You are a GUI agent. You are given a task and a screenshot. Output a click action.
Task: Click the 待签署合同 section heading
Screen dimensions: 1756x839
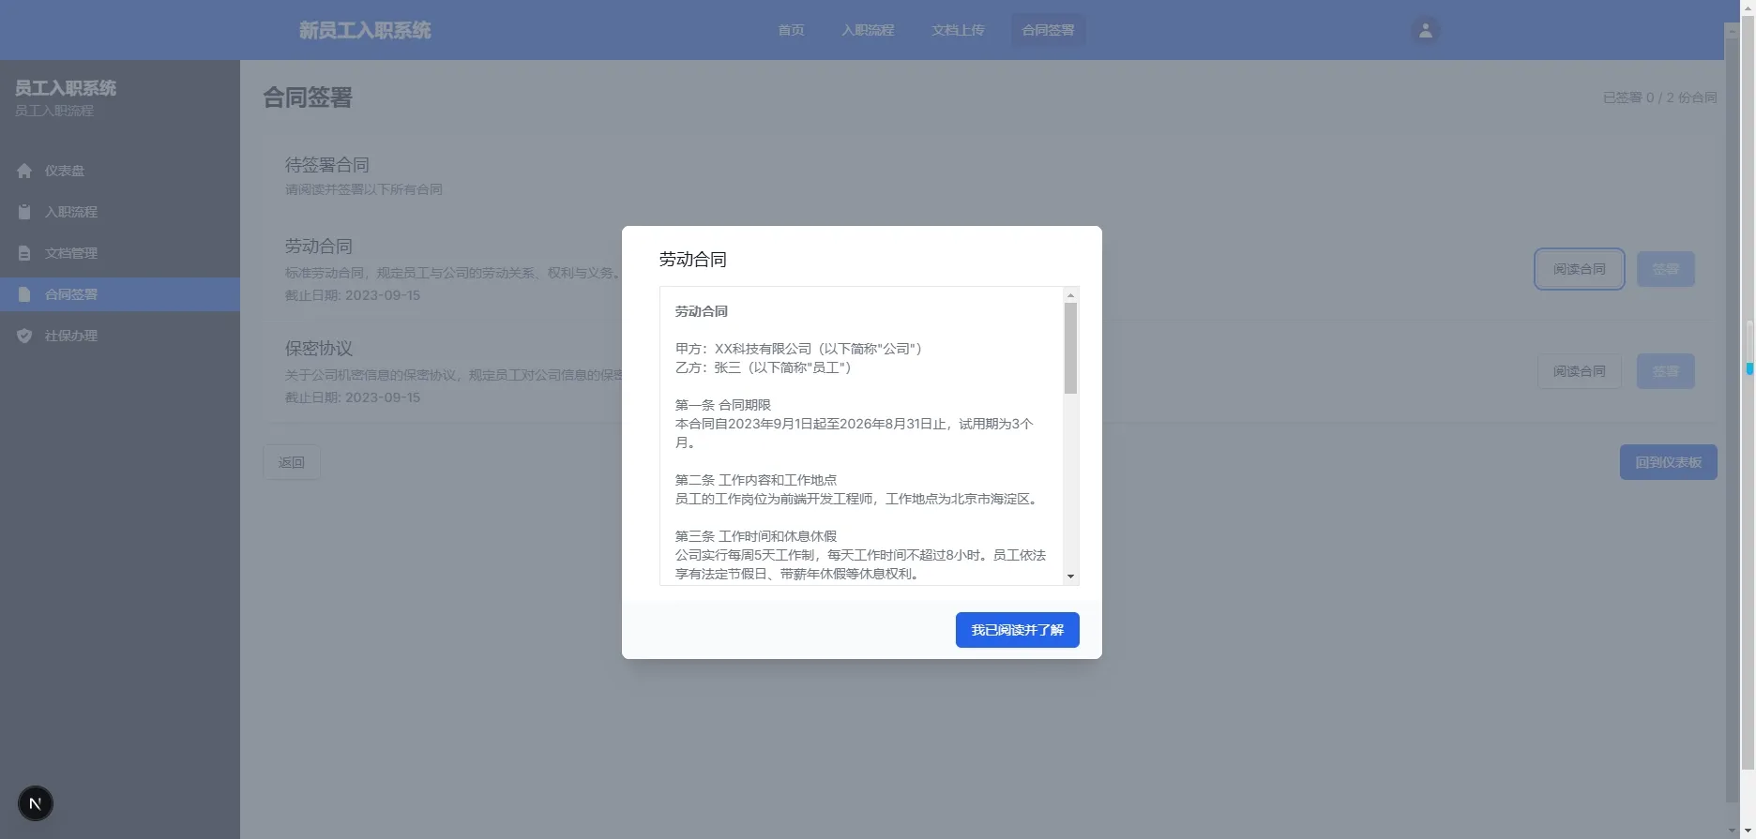click(x=327, y=165)
